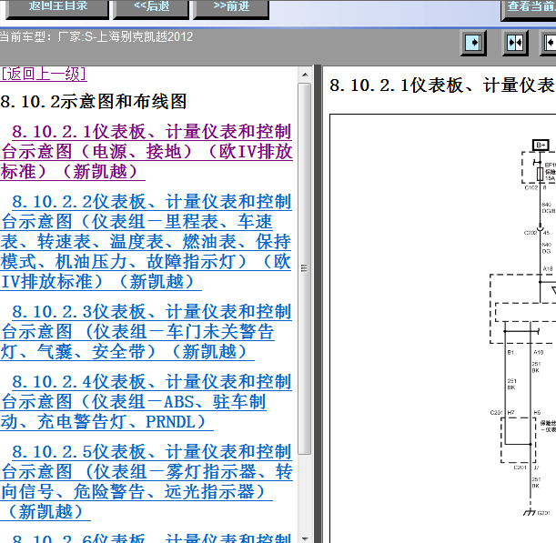
Task: Open link 8.10.2.1 电源、接地 schematic
Action: click(147, 152)
